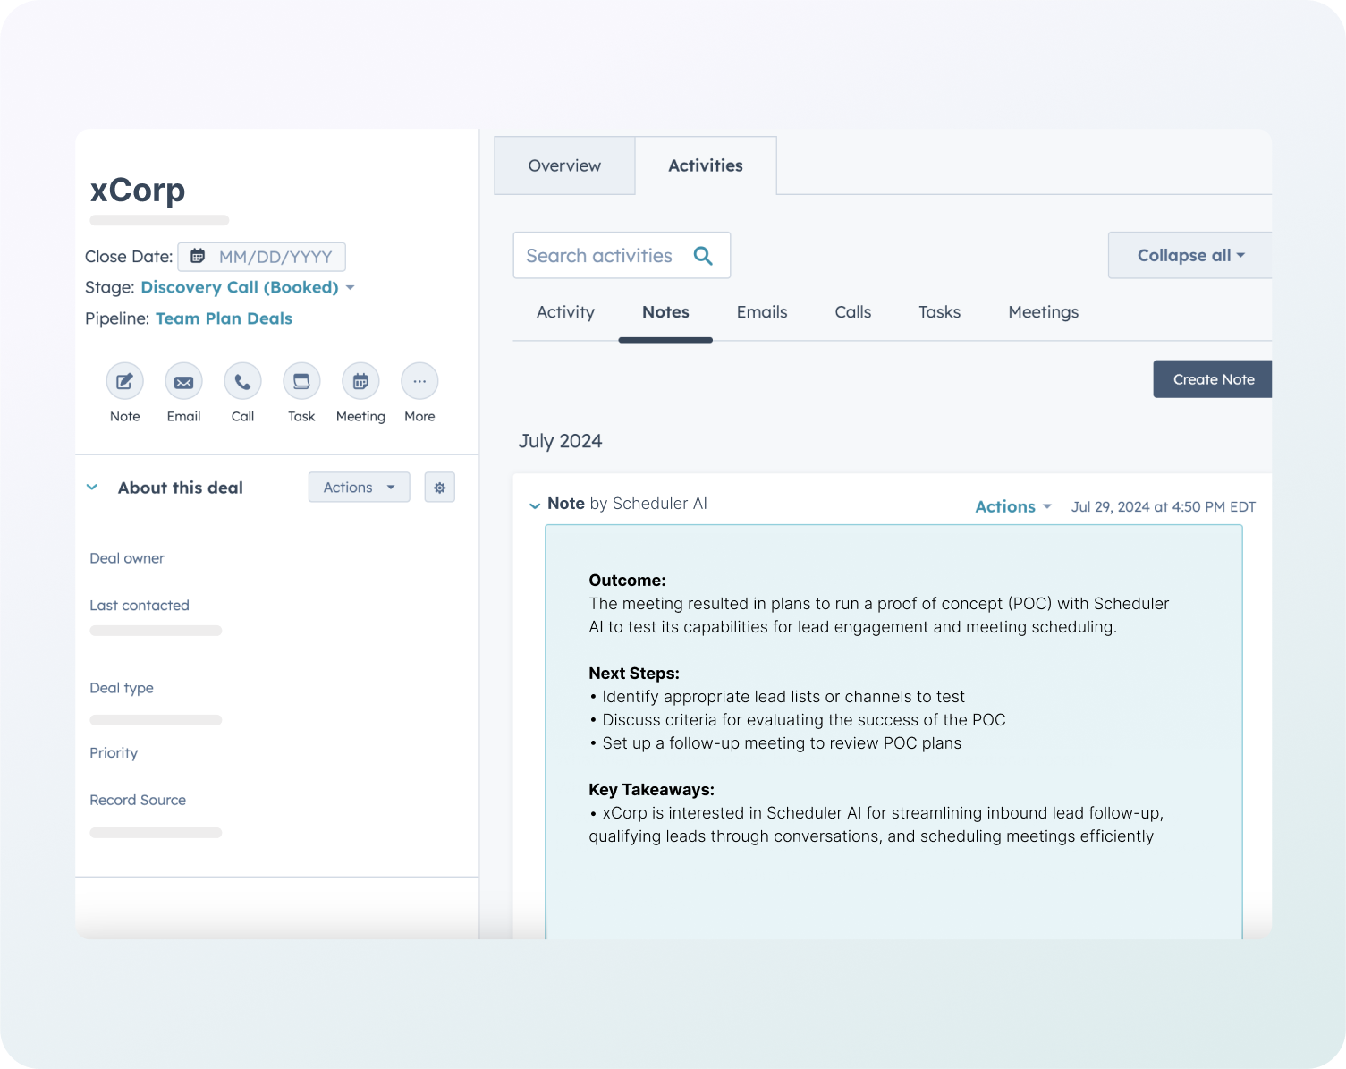Click the magnifier search icon
Viewport: 1346px width, 1069px height.
coord(703,256)
